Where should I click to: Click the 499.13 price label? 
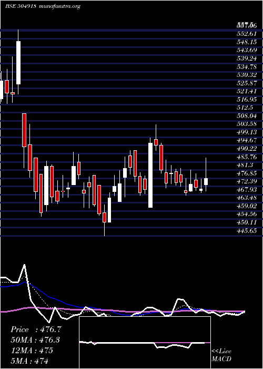coord(246,132)
